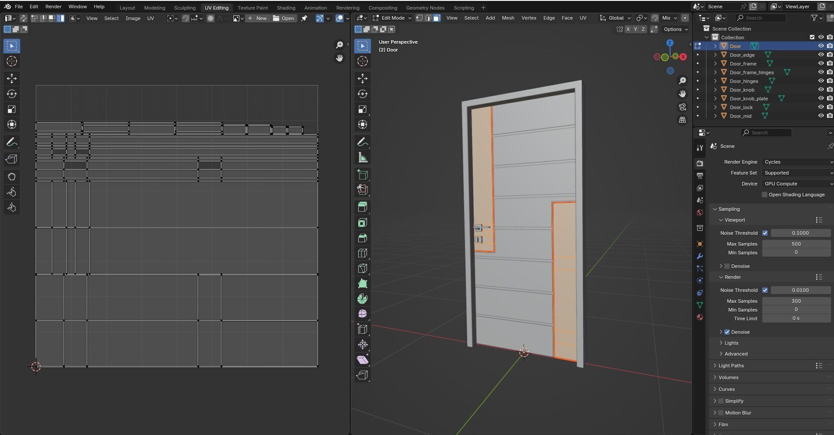Open the Render Engine dropdown
The width and height of the screenshot is (834, 435).
click(x=798, y=162)
